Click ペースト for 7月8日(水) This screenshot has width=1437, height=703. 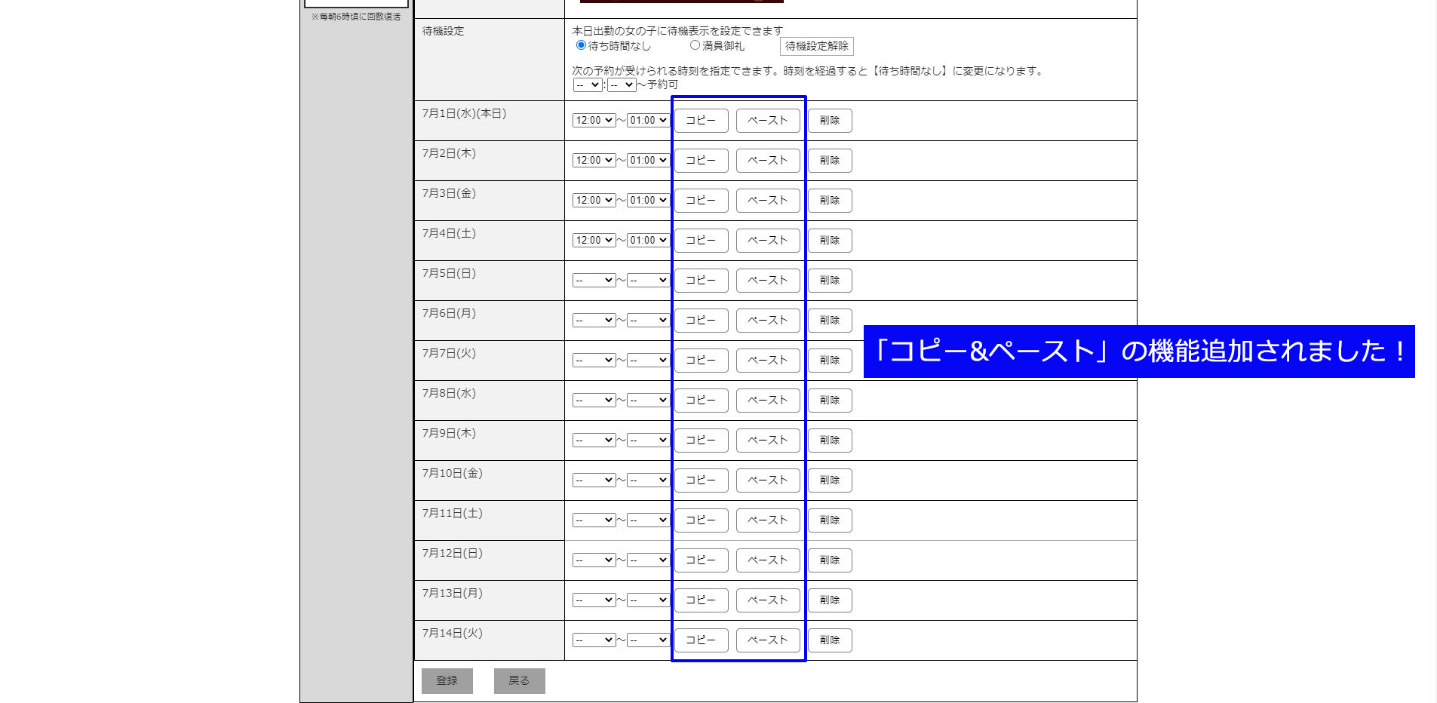[768, 401]
